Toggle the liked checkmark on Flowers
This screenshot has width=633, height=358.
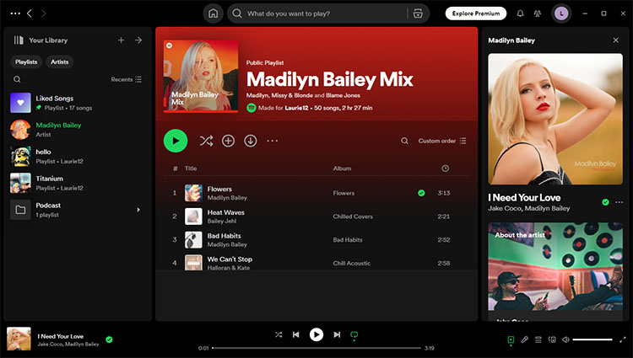[421, 193]
